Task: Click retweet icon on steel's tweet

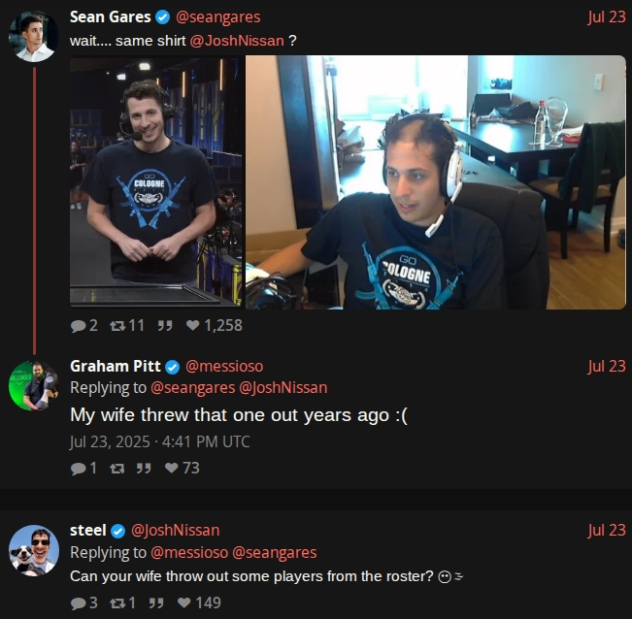Action: [x=117, y=603]
